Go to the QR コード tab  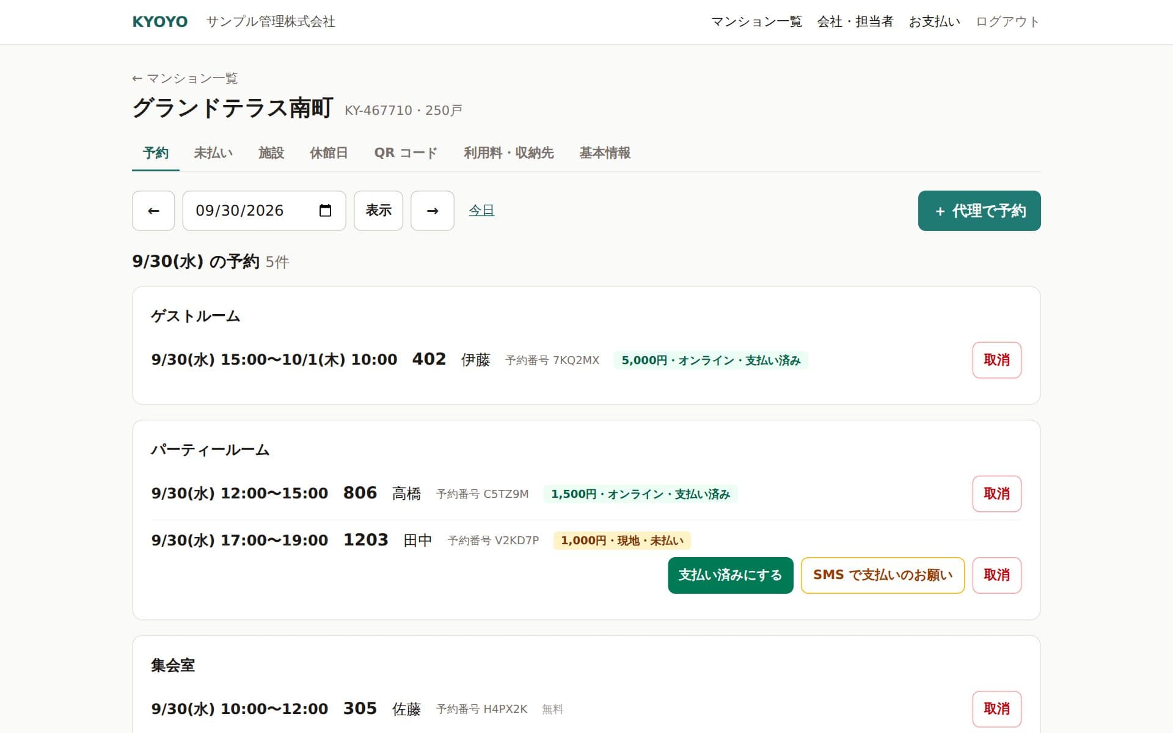coord(406,153)
